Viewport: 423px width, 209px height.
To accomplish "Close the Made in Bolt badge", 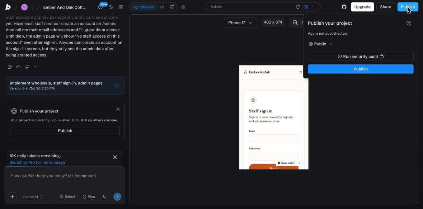I will click(x=300, y=163).
